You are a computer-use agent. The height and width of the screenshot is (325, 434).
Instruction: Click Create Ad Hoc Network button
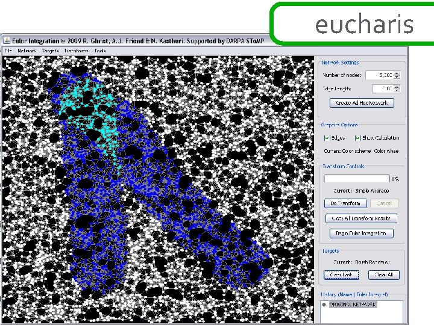click(x=362, y=103)
